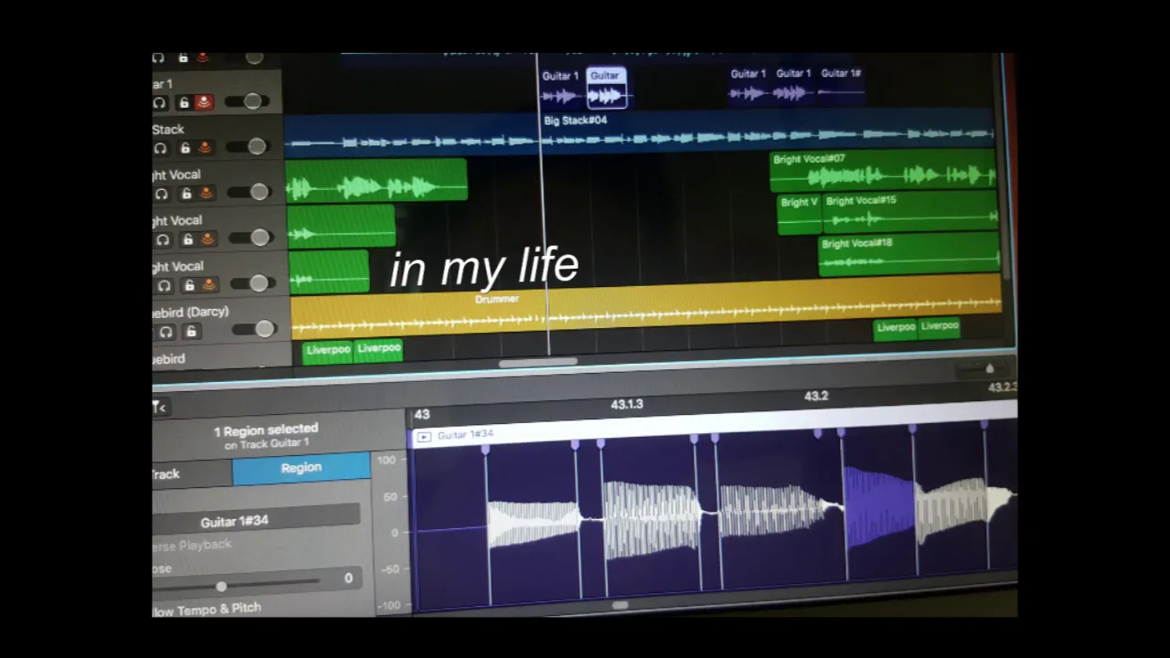
Task: Toggle monitoring on the Bright Vocal#07 track
Action: pyautogui.click(x=207, y=193)
